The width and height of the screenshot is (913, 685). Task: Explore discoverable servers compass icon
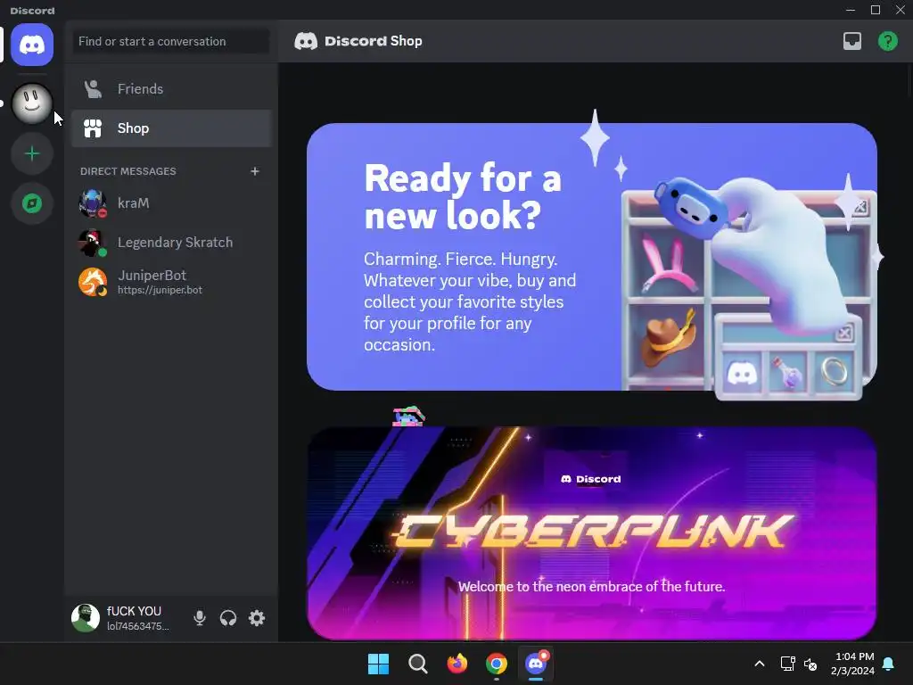[x=32, y=203]
